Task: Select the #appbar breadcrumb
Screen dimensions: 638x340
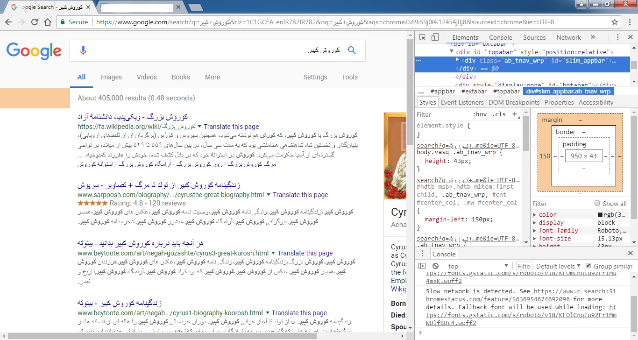Action: 442,92
